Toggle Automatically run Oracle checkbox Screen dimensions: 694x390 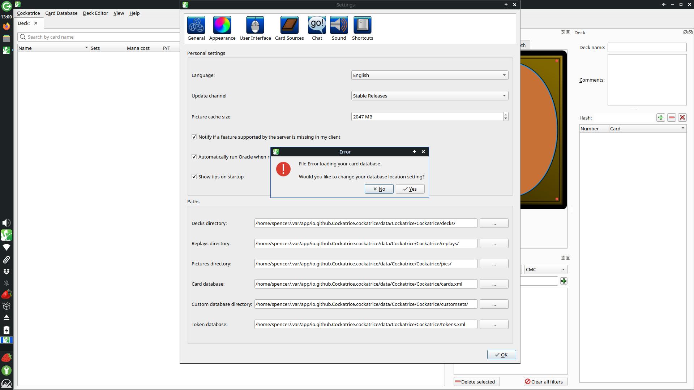point(194,157)
